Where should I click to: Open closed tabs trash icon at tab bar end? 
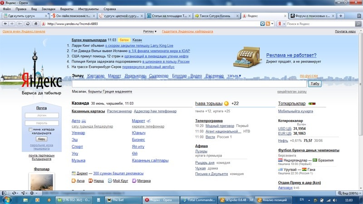click(x=359, y=16)
